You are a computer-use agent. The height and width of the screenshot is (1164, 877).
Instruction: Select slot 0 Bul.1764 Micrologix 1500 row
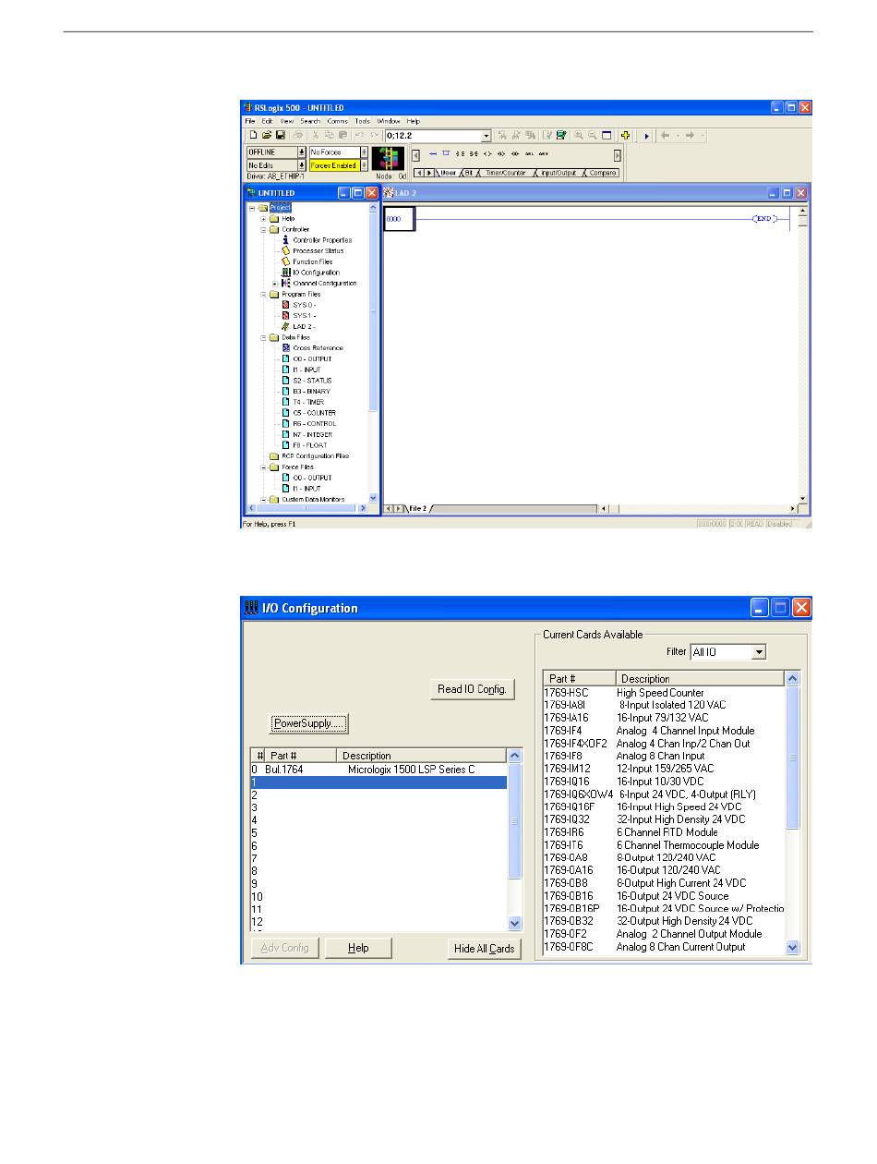pos(378,770)
